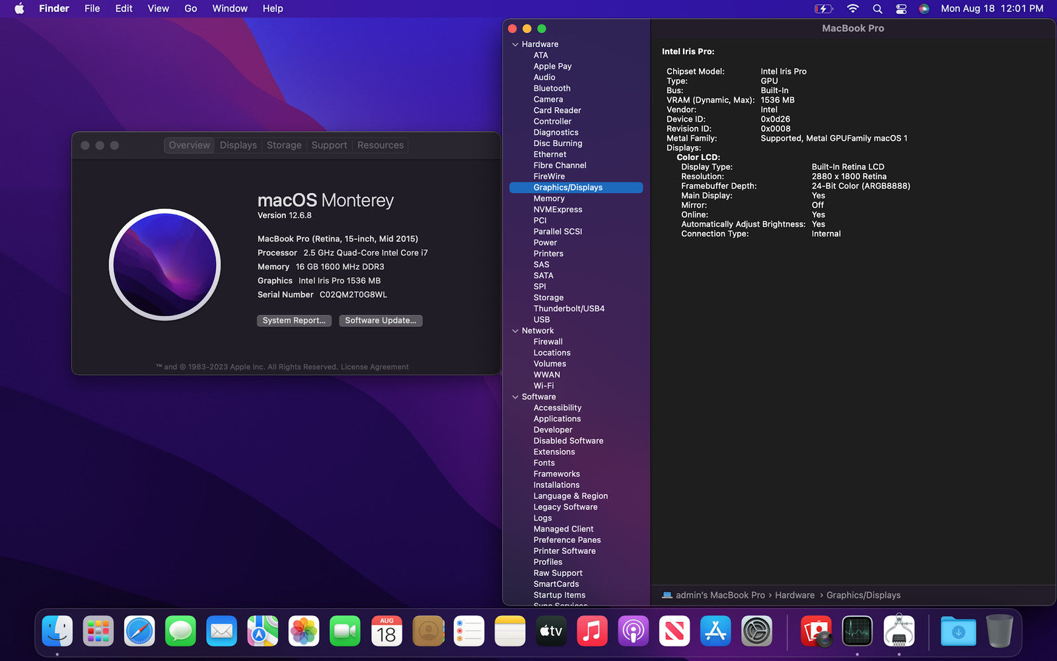
Task: Select Memory in the hardware list
Action: click(549, 198)
